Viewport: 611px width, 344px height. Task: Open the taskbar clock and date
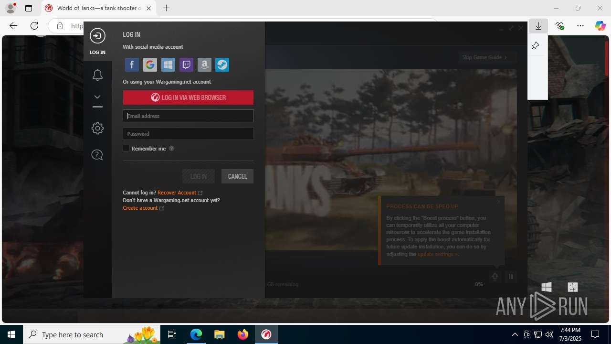tap(570, 334)
